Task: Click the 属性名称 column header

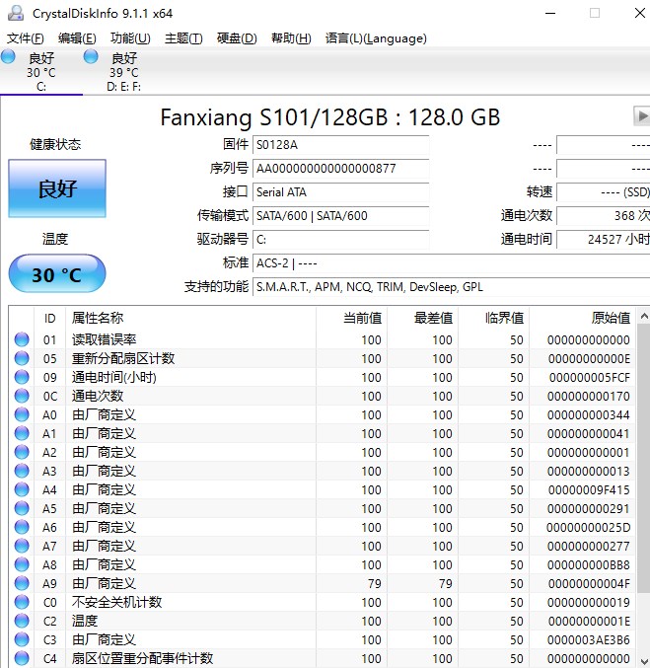Action: (190, 319)
